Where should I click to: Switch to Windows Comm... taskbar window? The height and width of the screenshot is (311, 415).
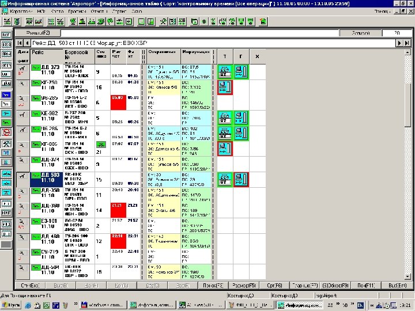(104, 305)
